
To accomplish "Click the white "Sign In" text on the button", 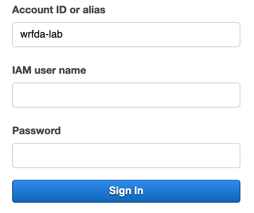I will coord(126,191).
